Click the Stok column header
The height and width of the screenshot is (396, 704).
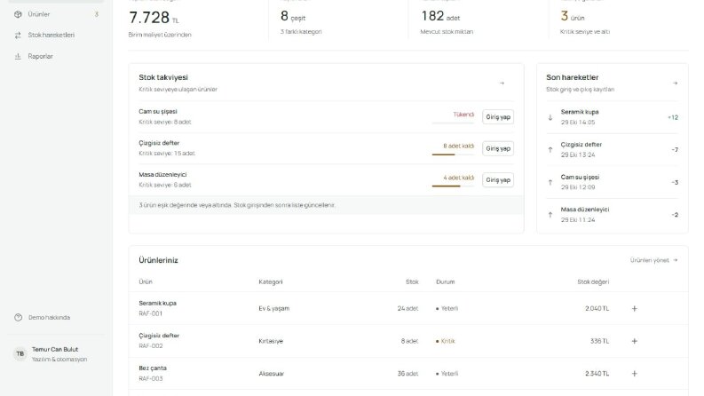coord(412,282)
